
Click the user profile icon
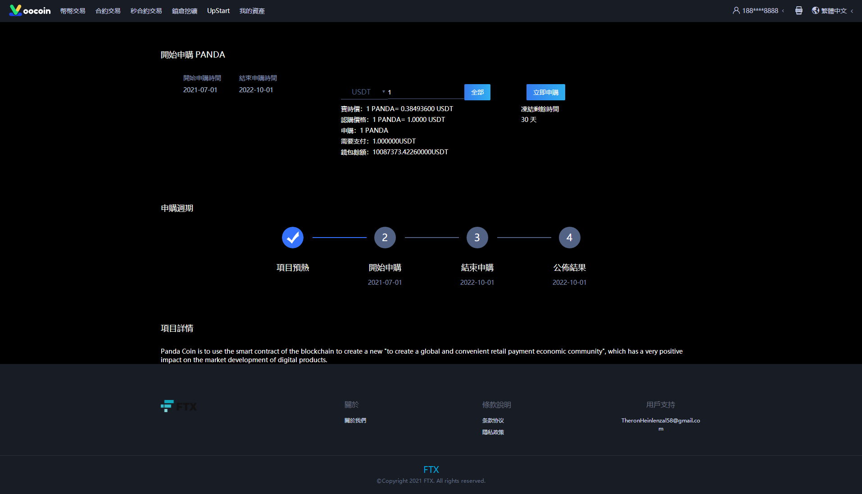(736, 10)
